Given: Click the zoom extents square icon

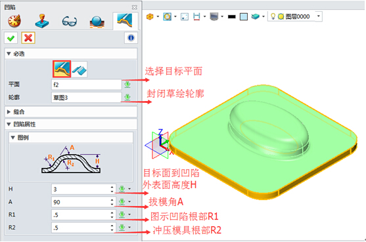Looking at the screenshot, I should pyautogui.click(x=185, y=16).
